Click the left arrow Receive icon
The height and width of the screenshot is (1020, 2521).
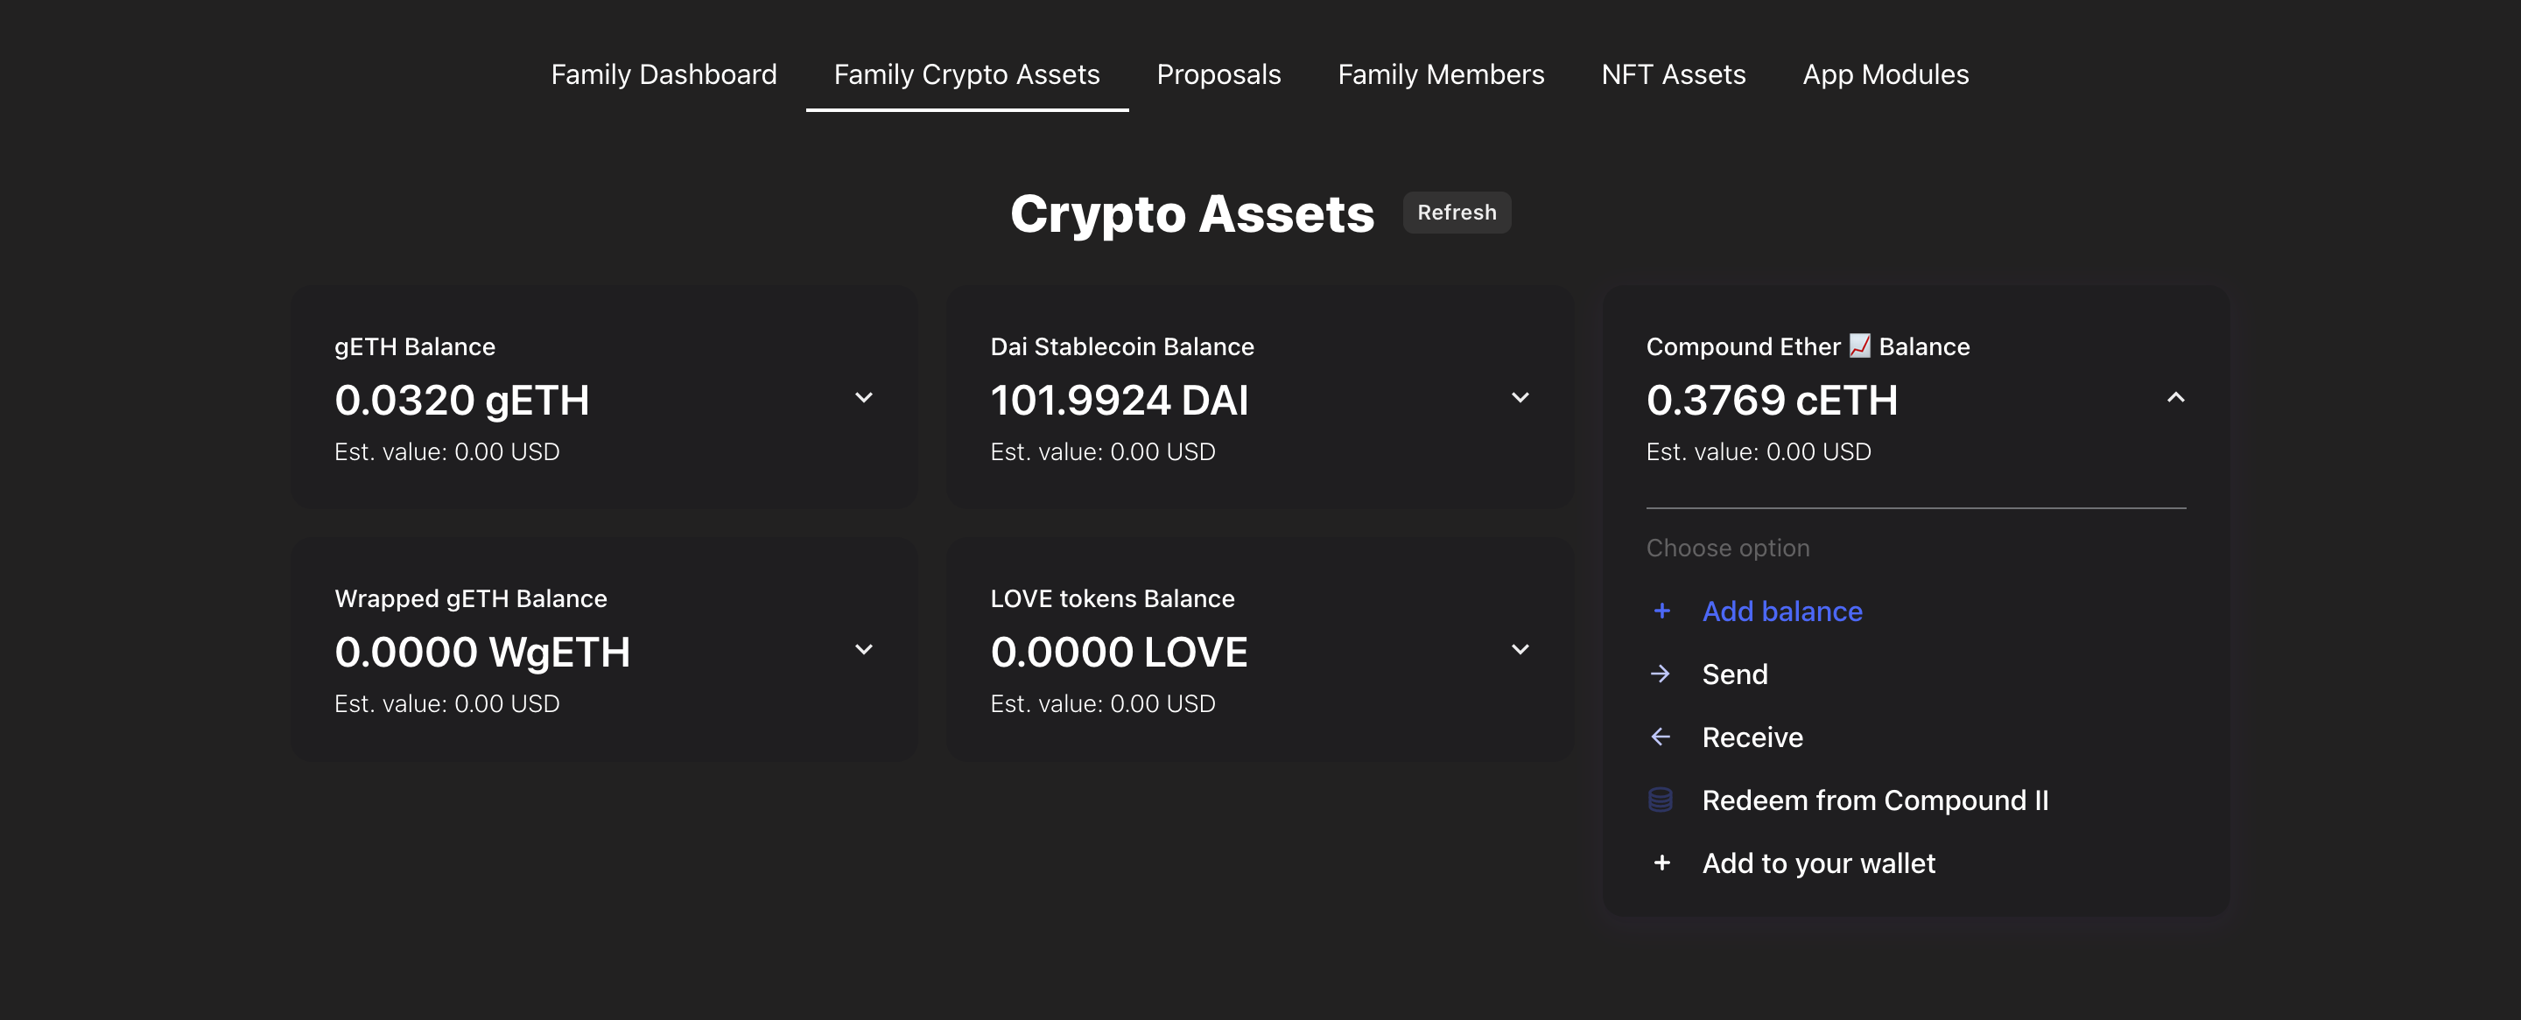point(1661,737)
